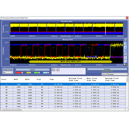Close the SPI Decode detail view window
This screenshot has height=129, width=129.
(127, 18)
